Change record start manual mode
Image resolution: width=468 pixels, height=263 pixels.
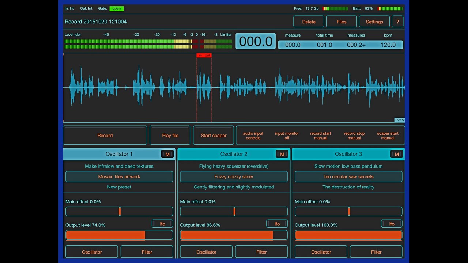(x=320, y=136)
